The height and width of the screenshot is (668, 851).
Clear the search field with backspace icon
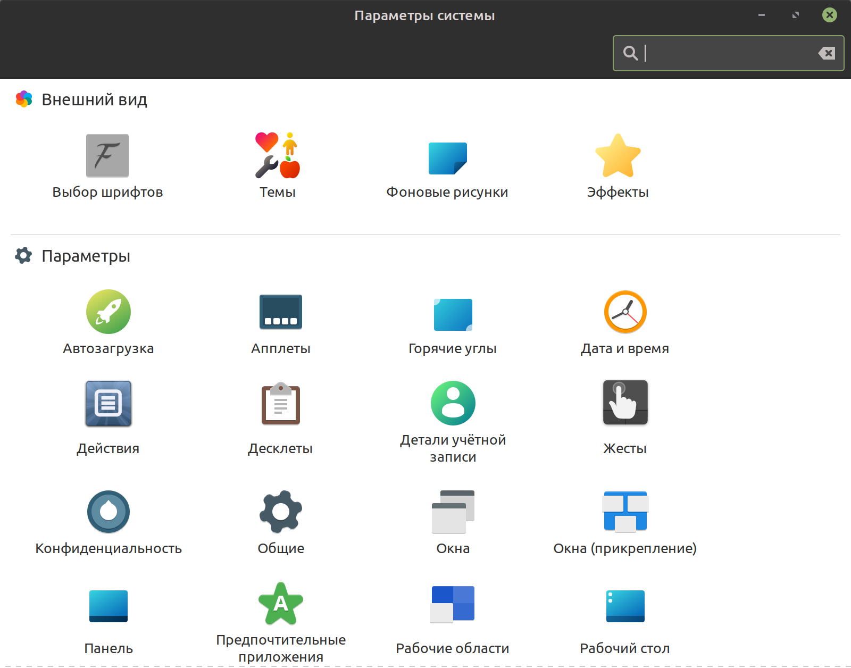point(827,53)
